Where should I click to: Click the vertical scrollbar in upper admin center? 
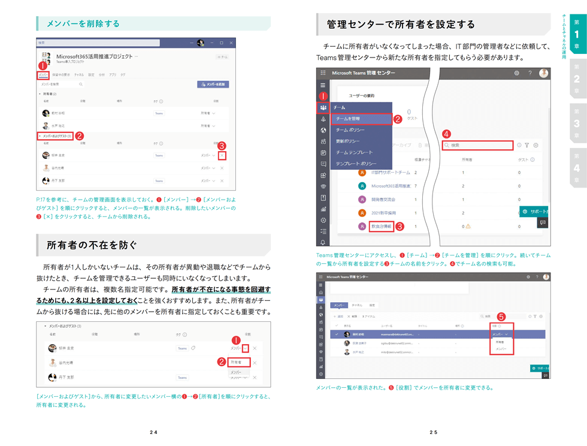pyautogui.click(x=549, y=155)
